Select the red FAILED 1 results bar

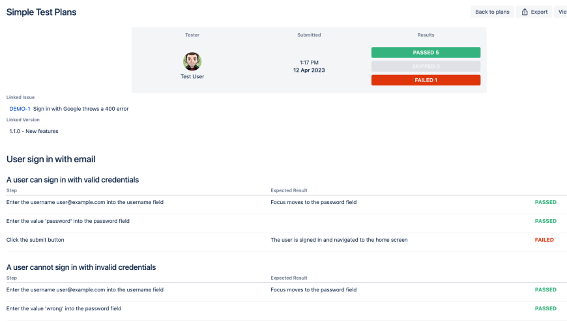coord(426,80)
